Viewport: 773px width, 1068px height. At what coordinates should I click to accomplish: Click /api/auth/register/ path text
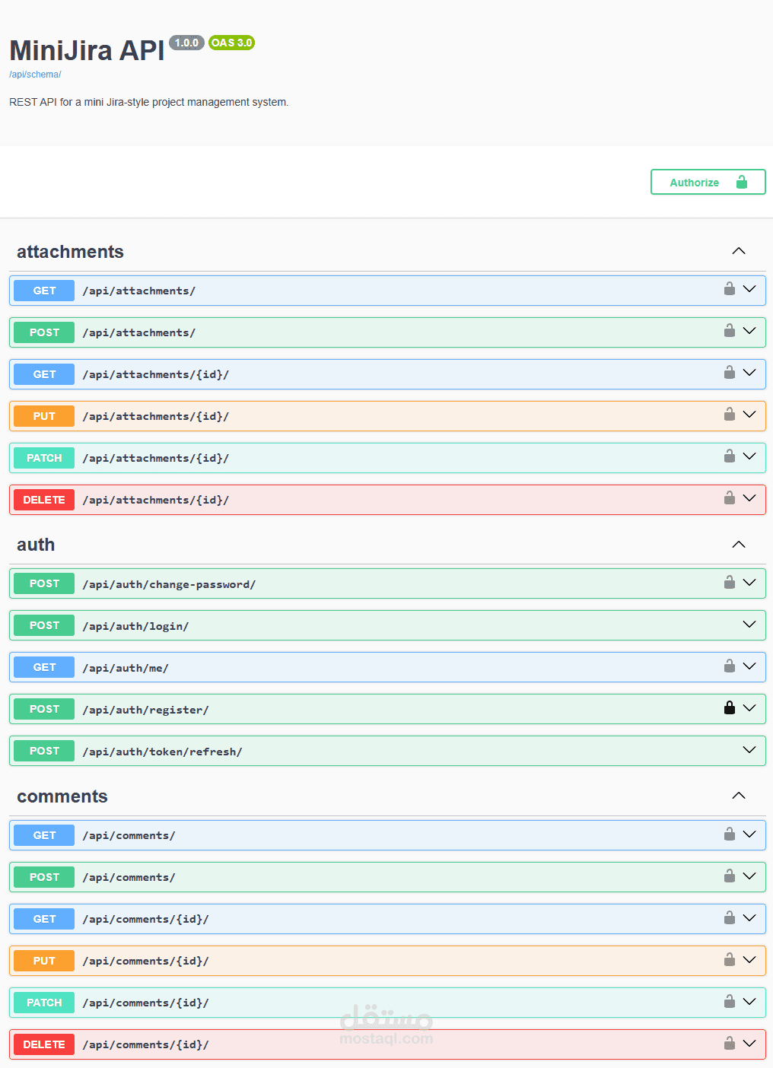(x=145, y=710)
